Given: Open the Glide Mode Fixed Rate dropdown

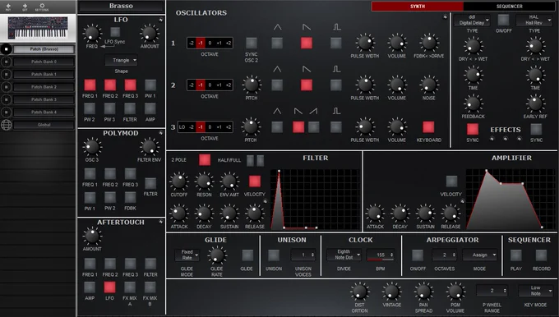Looking at the screenshot, I should click(x=187, y=255).
